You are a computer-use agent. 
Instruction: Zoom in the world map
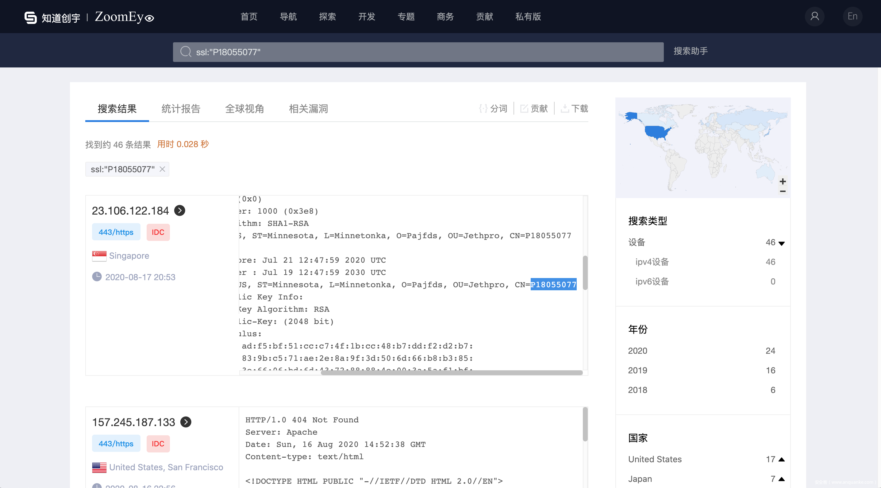(x=783, y=181)
